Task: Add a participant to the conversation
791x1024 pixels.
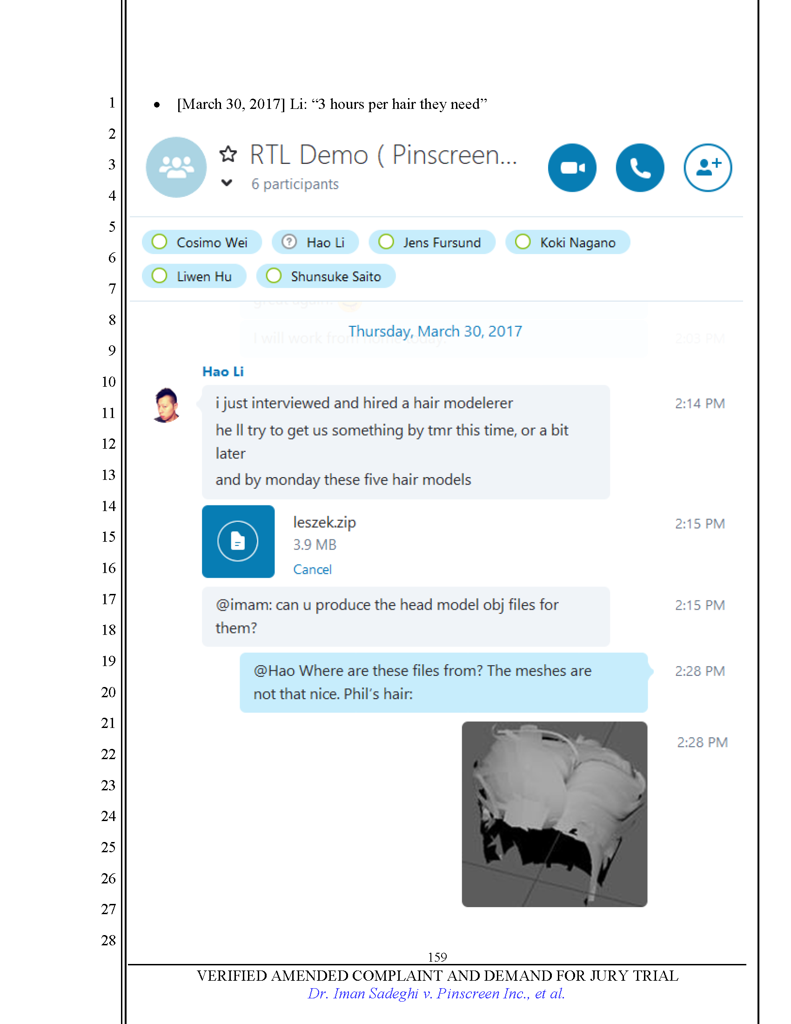Action: tap(707, 168)
